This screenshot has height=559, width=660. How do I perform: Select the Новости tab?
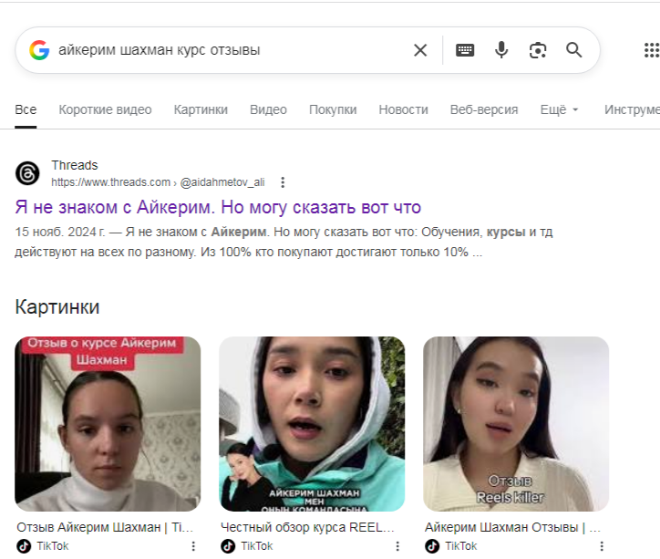click(403, 109)
